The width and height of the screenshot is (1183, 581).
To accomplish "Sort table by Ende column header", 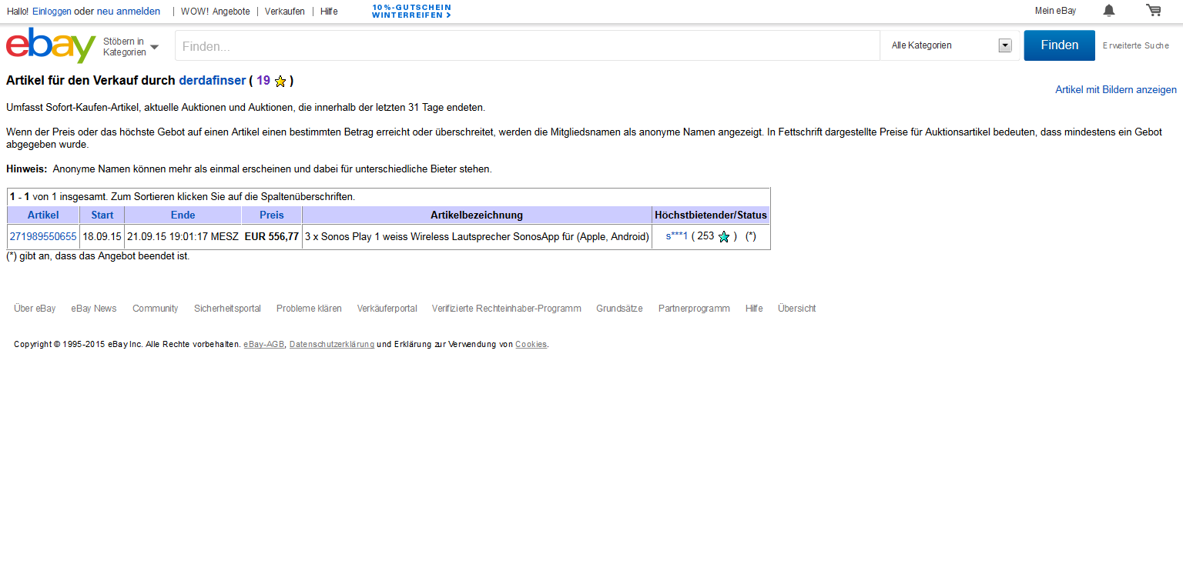I will [183, 215].
